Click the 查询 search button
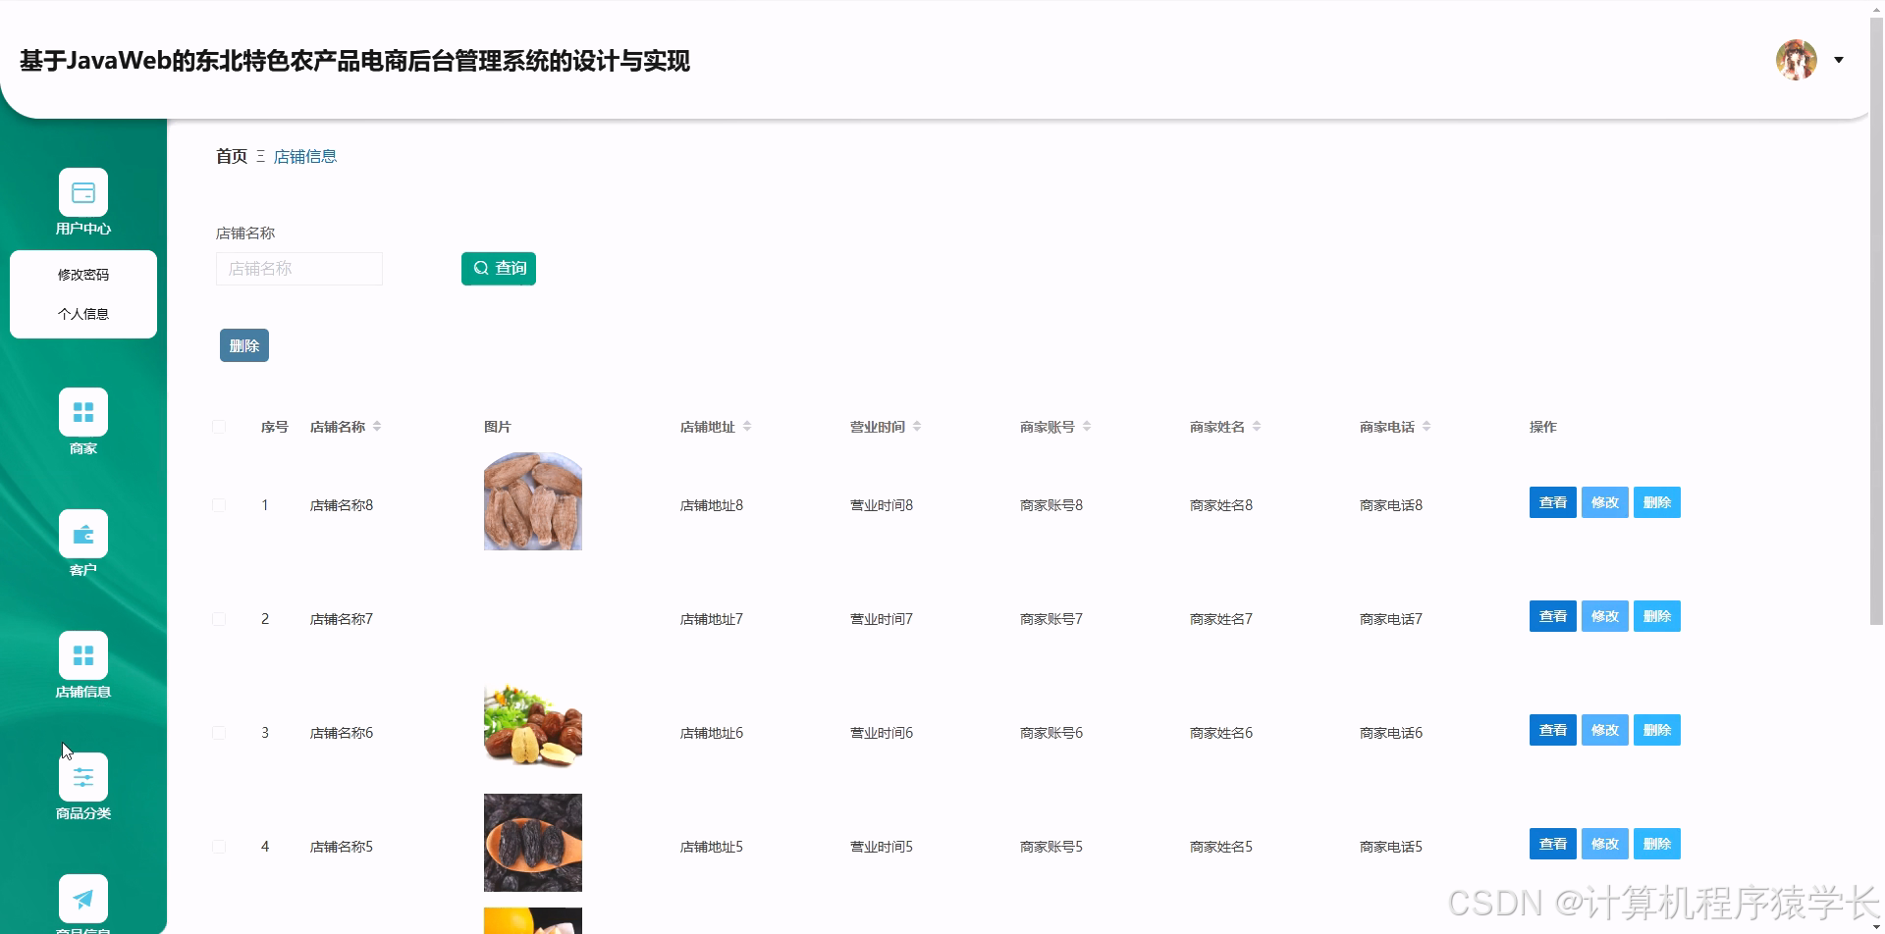Image resolution: width=1885 pixels, height=934 pixels. point(499,269)
